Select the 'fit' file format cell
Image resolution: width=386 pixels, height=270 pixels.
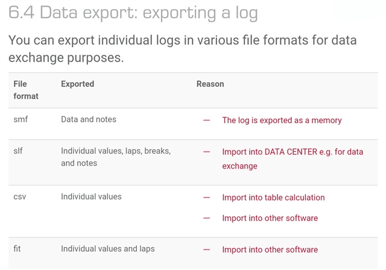(x=17, y=248)
